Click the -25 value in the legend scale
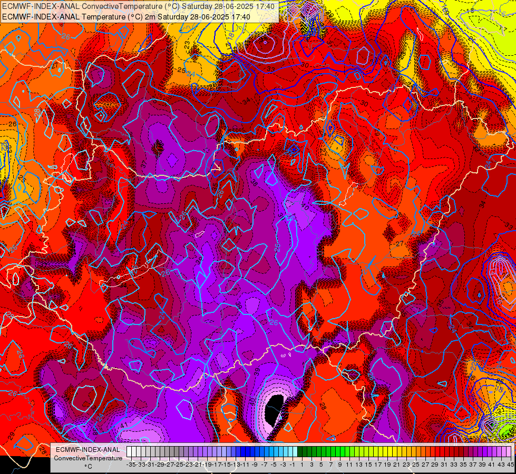 click(x=178, y=465)
